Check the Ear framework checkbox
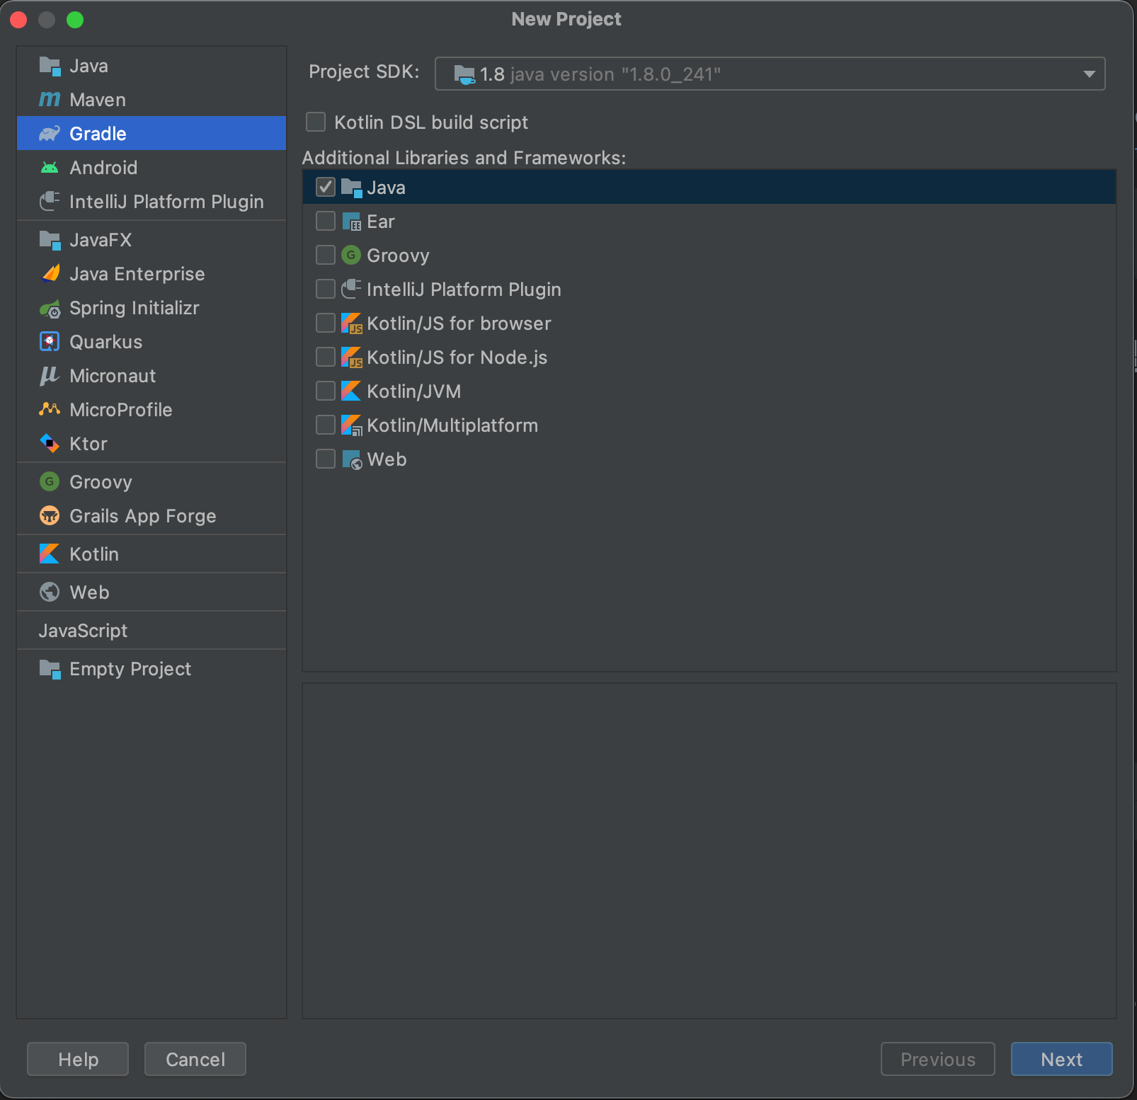Viewport: 1137px width, 1100px height. (x=326, y=222)
